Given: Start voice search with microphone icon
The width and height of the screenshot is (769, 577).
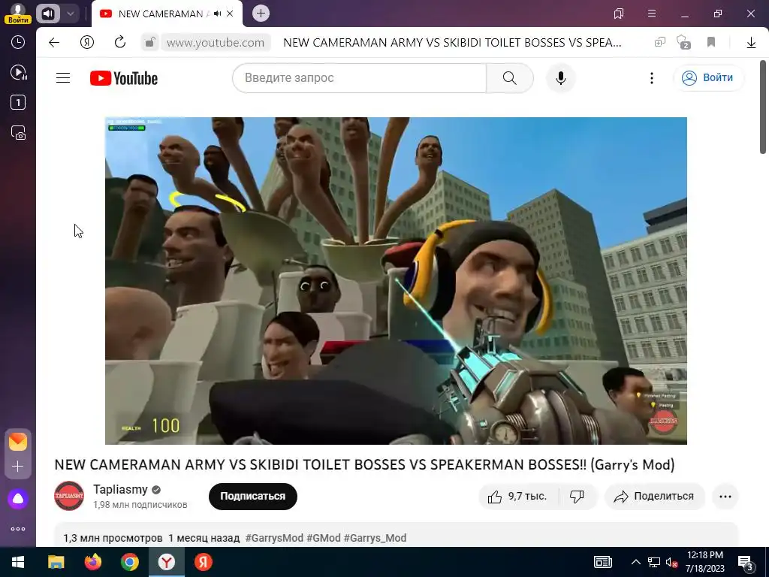Looking at the screenshot, I should click(x=560, y=78).
